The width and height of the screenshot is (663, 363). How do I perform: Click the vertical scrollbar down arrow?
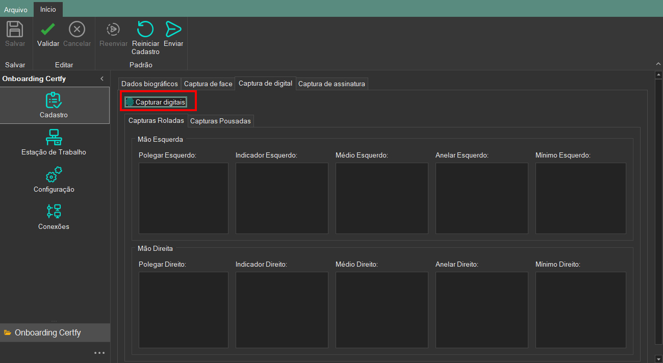658,358
